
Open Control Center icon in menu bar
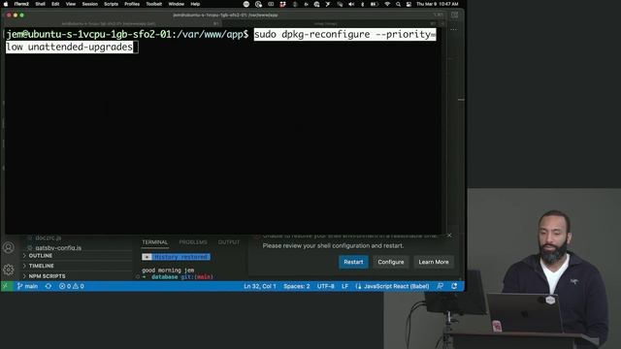[x=409, y=4]
